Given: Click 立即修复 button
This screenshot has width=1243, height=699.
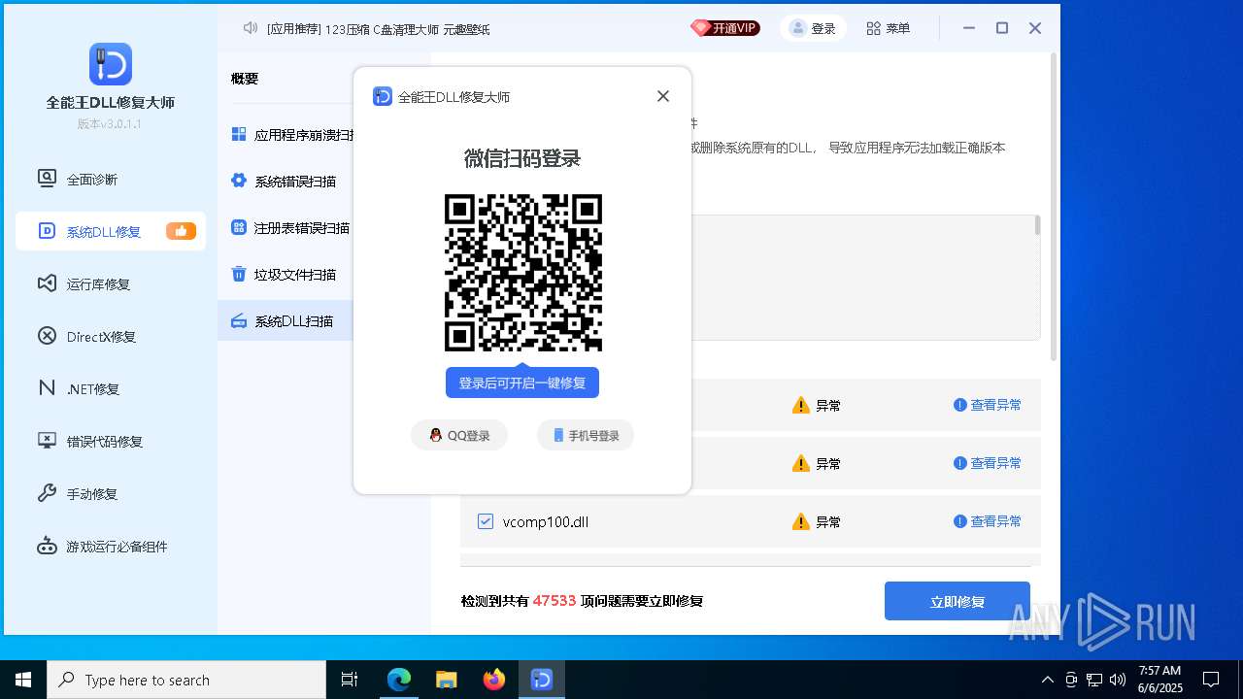Looking at the screenshot, I should point(957,601).
